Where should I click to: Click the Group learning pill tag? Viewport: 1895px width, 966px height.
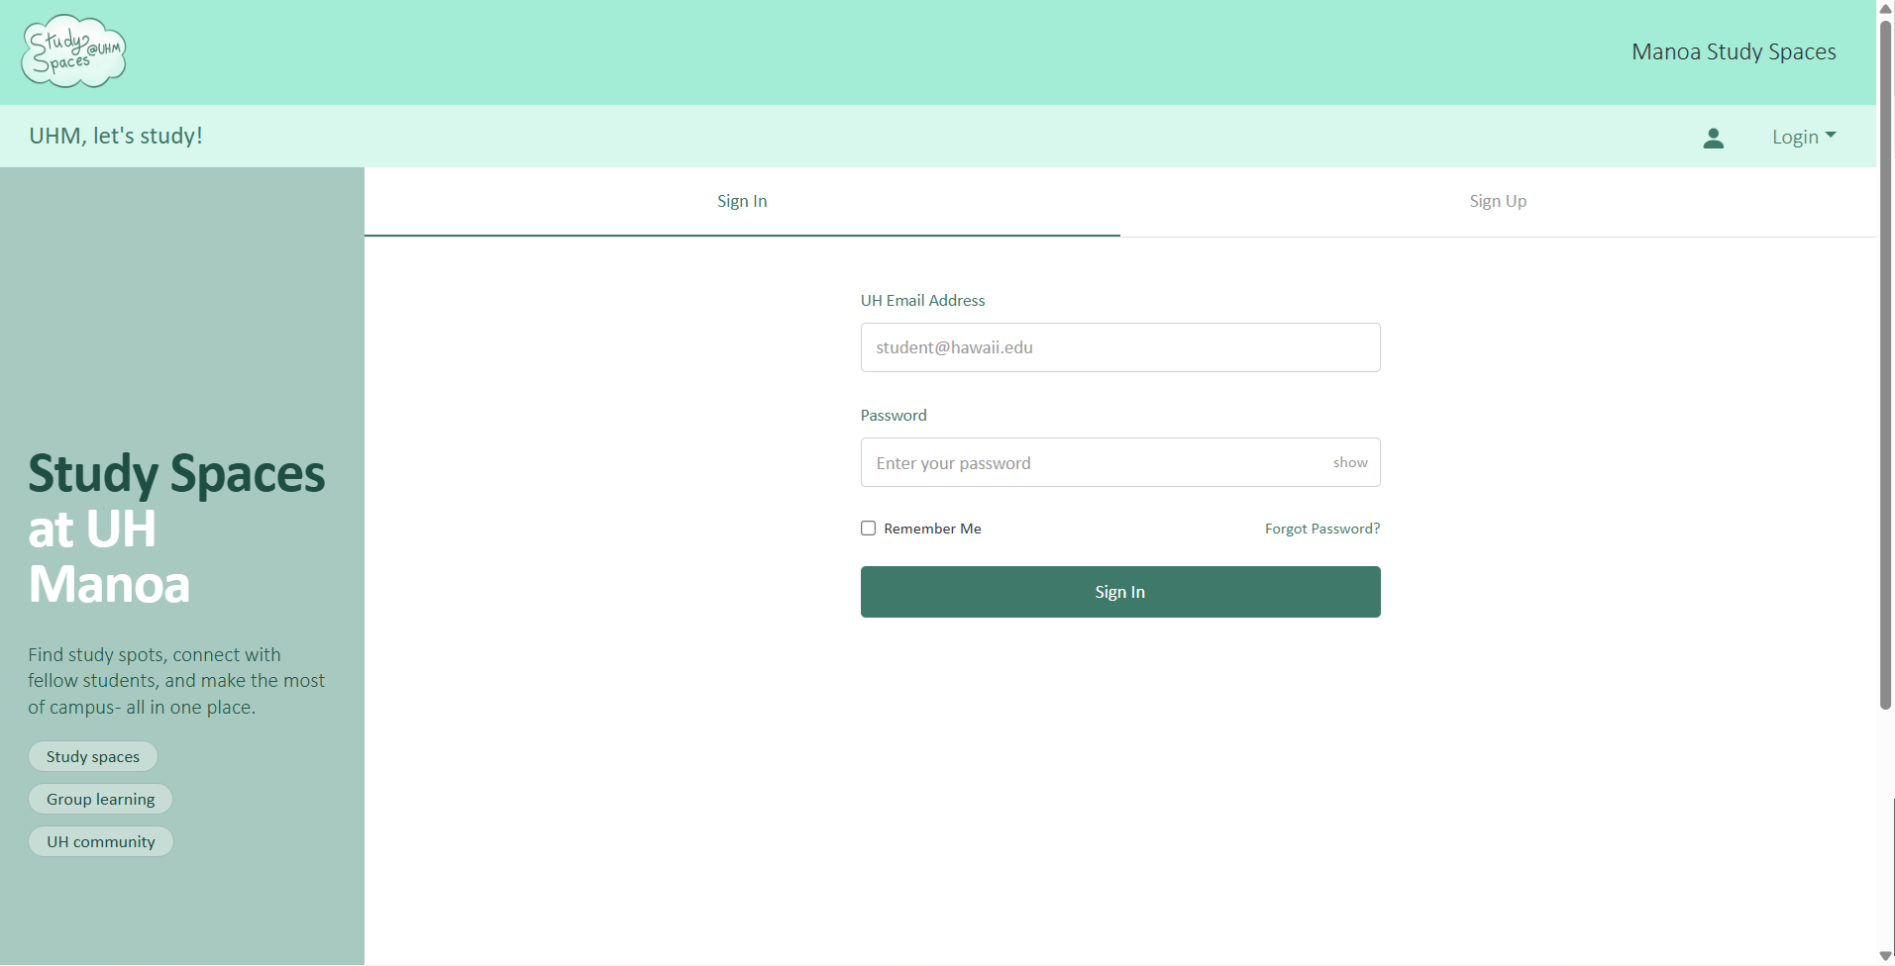(x=100, y=799)
